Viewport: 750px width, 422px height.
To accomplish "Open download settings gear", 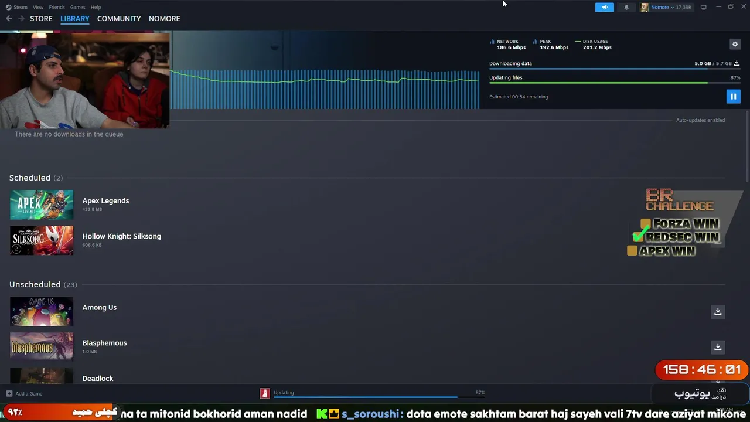I will pyautogui.click(x=735, y=44).
